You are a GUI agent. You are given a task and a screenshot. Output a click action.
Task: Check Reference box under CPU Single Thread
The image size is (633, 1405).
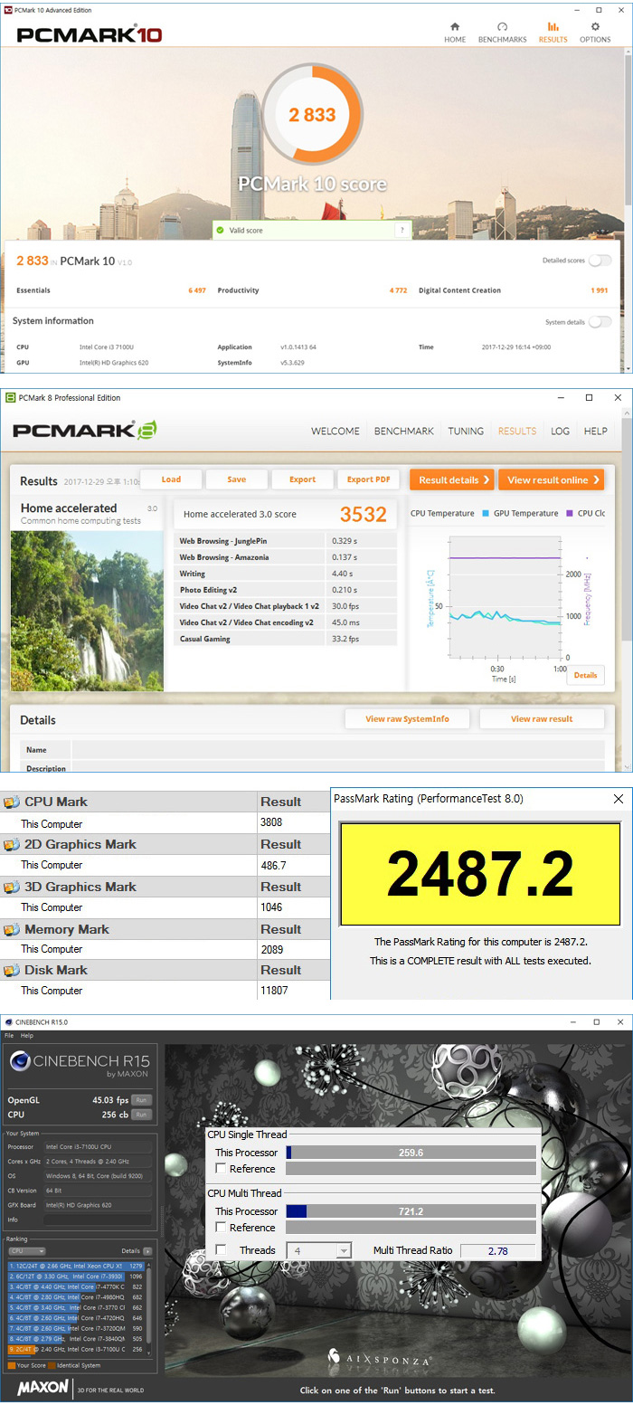pos(222,1169)
